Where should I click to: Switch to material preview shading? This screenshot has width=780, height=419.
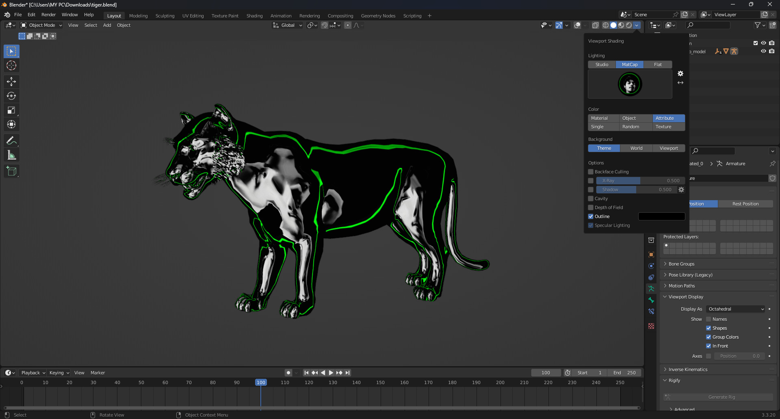point(621,25)
